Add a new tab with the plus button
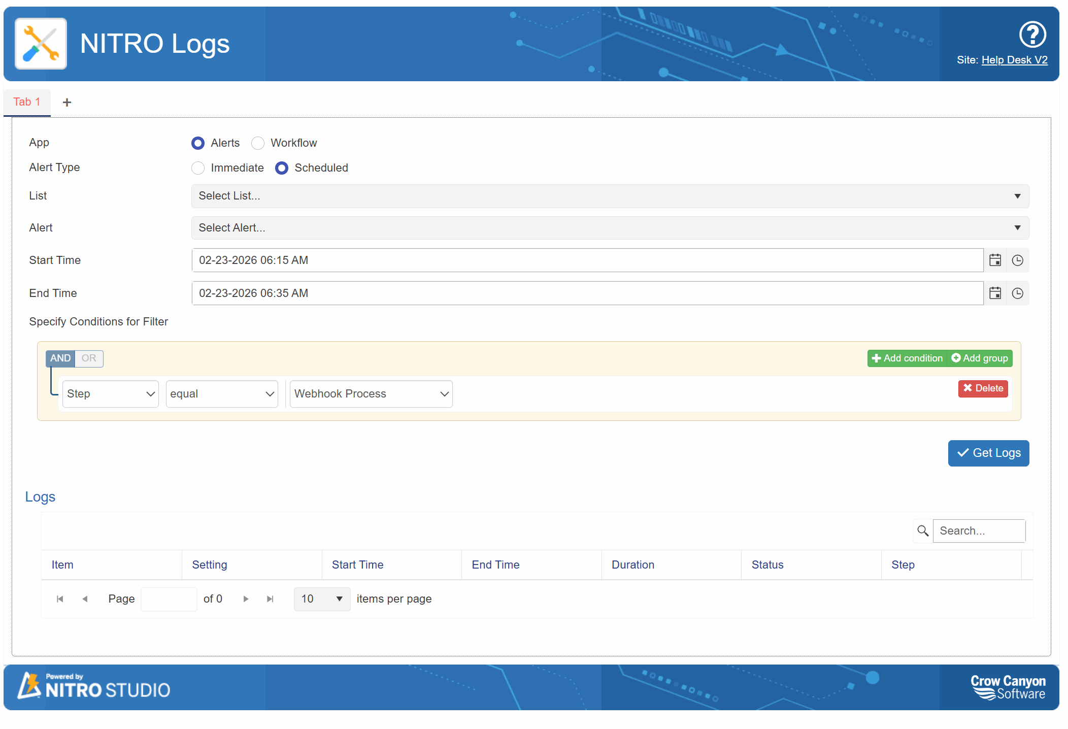 (66, 102)
